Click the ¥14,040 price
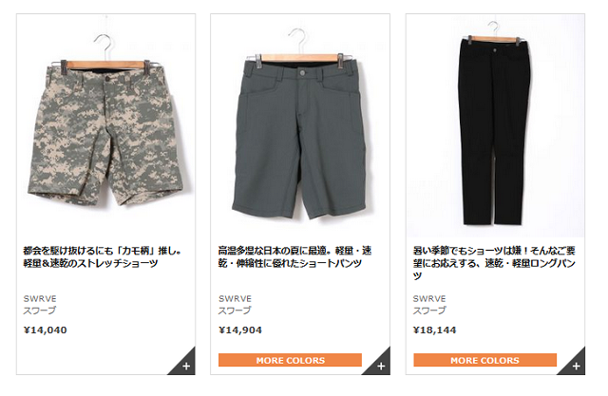The width and height of the screenshot is (608, 396). [46, 330]
